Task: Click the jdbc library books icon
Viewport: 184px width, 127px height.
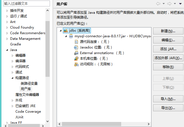Action: point(65,31)
